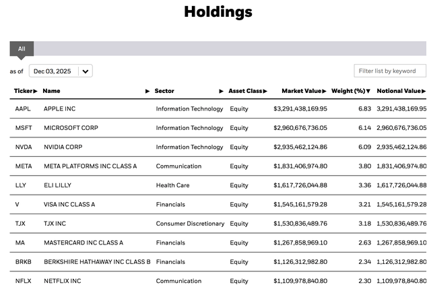
Task: Click Communication sector in NFLX row
Action: click(x=178, y=281)
